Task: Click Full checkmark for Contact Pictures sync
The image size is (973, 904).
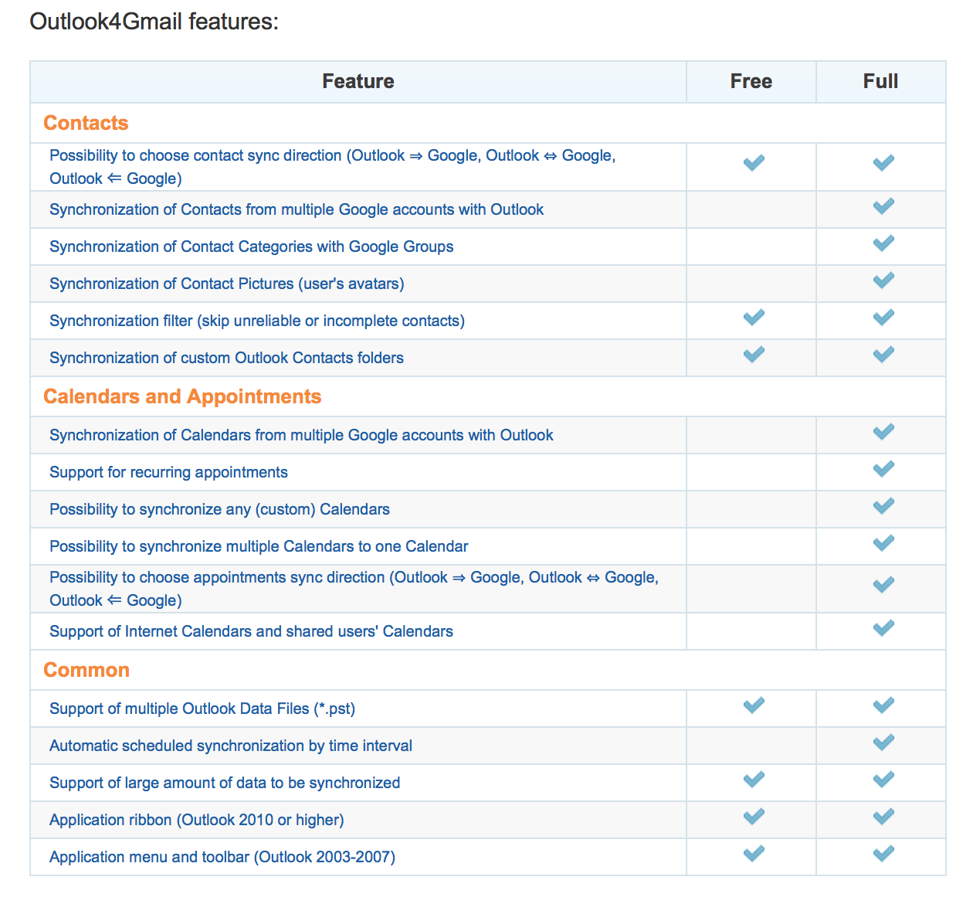Action: pos(883,280)
